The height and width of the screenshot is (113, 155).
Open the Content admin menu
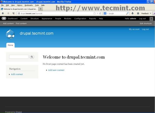[x=24, y=19]
